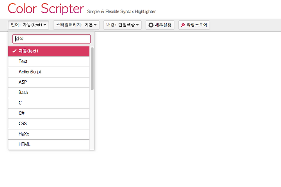Choose HTML from the language list
This screenshot has height=187, width=281.
pos(49,145)
